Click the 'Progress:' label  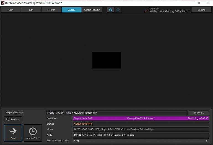click(52, 118)
